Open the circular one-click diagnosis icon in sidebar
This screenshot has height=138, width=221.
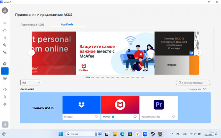pos(5,64)
